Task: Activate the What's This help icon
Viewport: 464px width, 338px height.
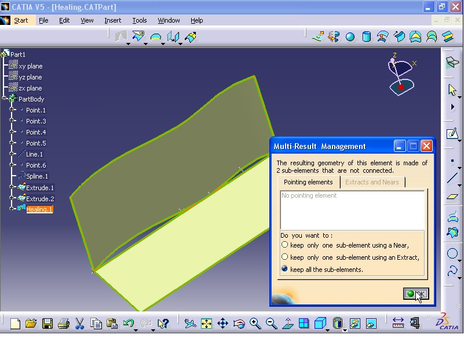Action: (163, 324)
